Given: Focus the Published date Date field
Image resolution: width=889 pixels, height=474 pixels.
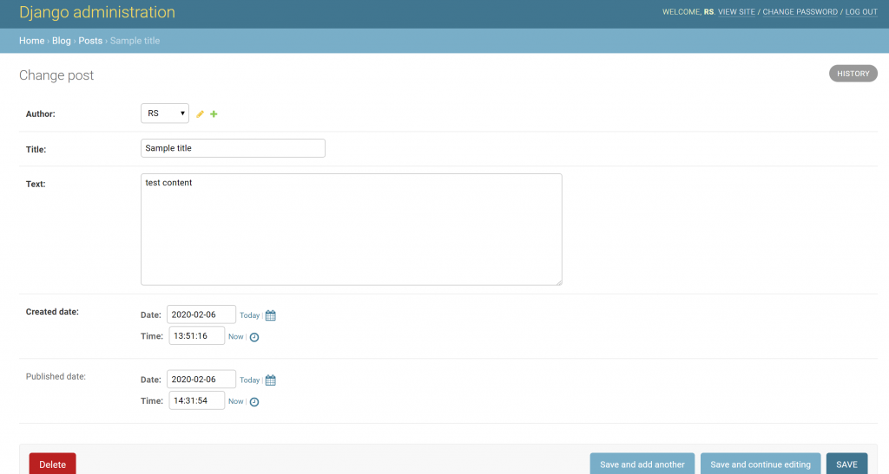Looking at the screenshot, I should (201, 379).
